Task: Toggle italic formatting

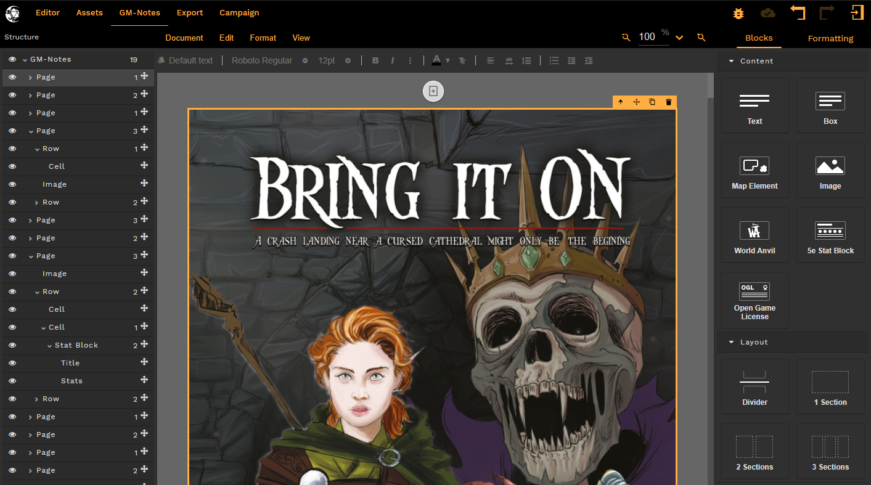Action: click(x=392, y=60)
